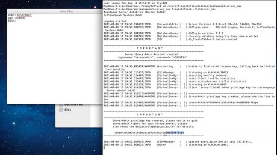This screenshot has height=155, width=277.
Task: Click the loginname= "serveradmin" password line in Terminal
Action: pos(152,57)
